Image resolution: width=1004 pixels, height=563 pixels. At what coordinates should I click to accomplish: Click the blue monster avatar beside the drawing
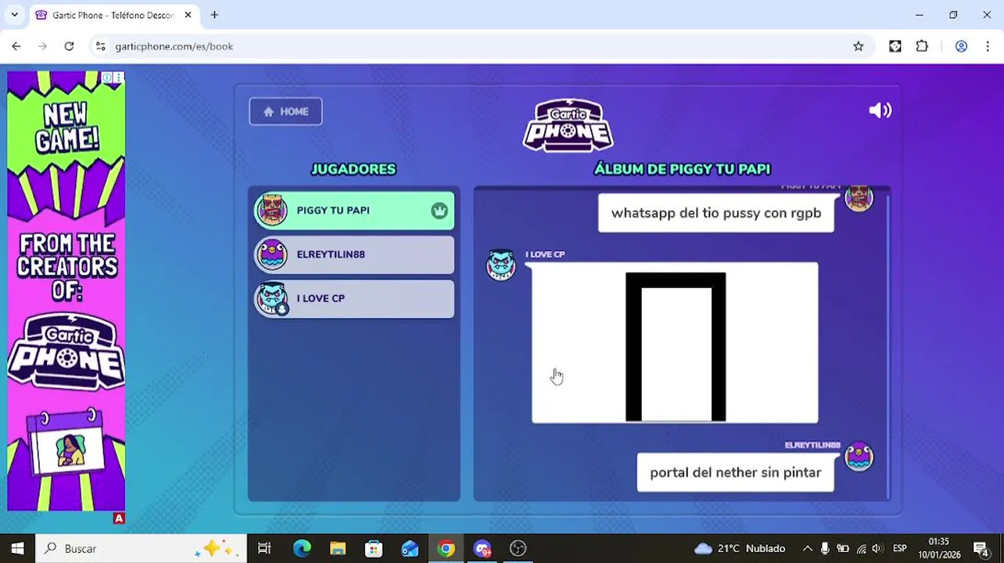point(501,265)
